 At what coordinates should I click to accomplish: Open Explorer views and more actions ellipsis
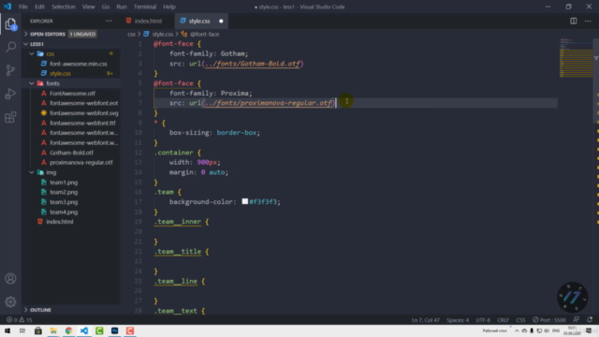(x=109, y=21)
